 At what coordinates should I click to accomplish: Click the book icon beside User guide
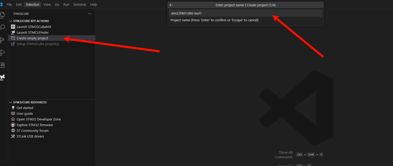[13, 113]
